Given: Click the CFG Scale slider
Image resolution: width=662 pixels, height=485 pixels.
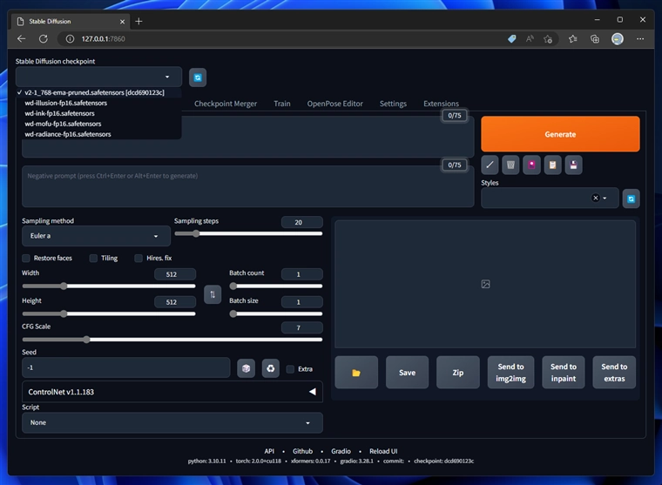Looking at the screenshot, I should click(172, 340).
